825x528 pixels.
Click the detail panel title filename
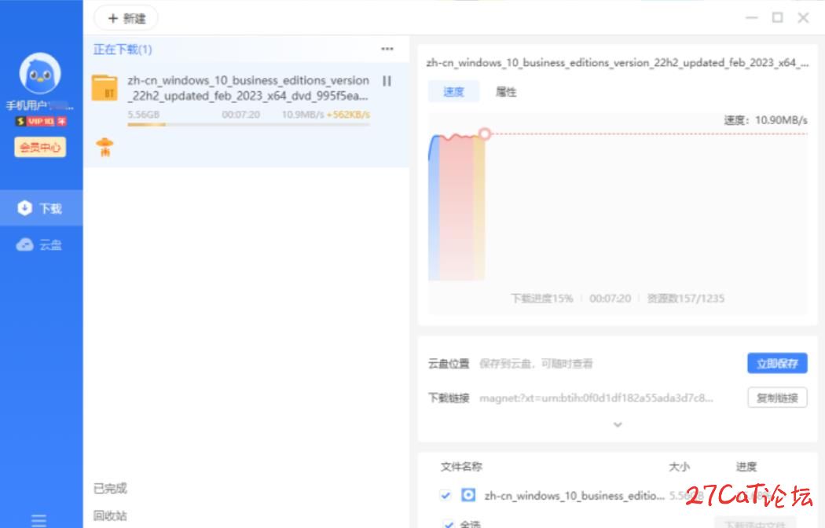[x=618, y=63]
